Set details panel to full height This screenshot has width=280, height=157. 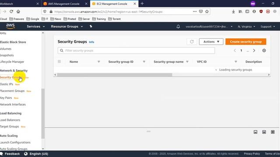point(273,132)
